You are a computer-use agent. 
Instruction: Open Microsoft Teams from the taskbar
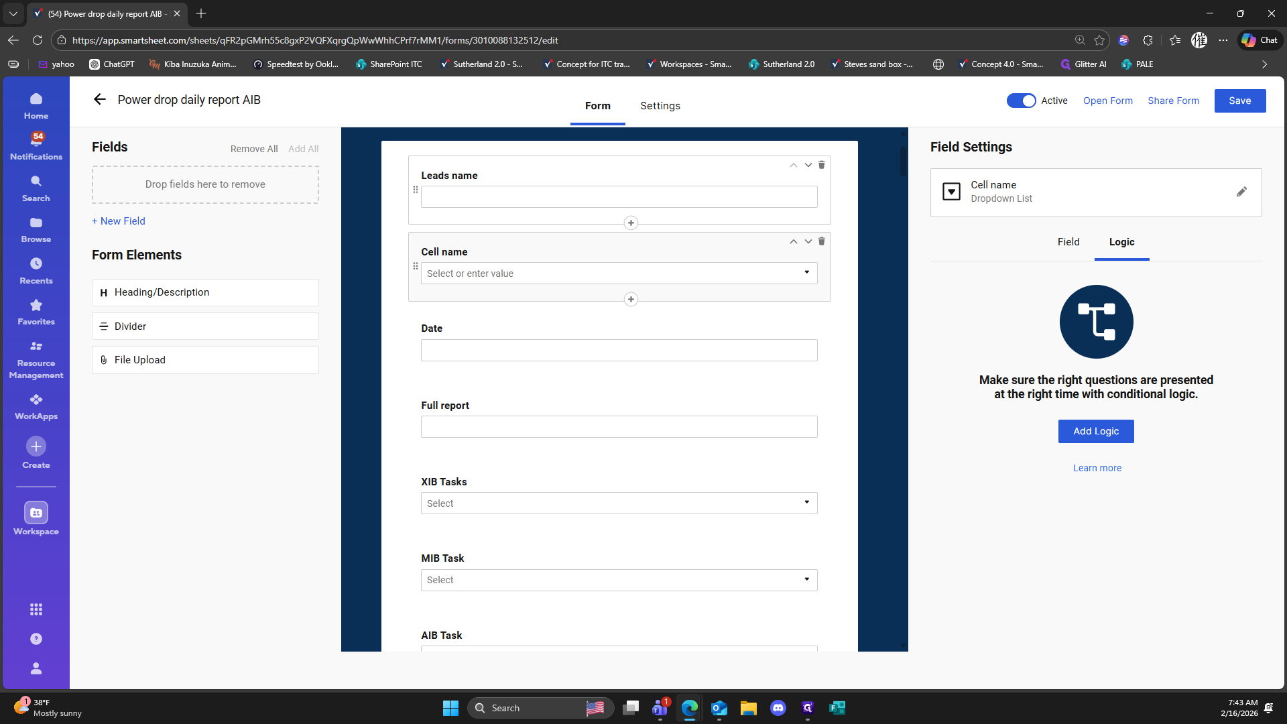(x=660, y=708)
